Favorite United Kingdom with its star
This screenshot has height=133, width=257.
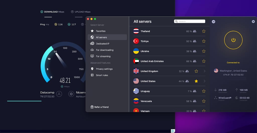pos(196,71)
